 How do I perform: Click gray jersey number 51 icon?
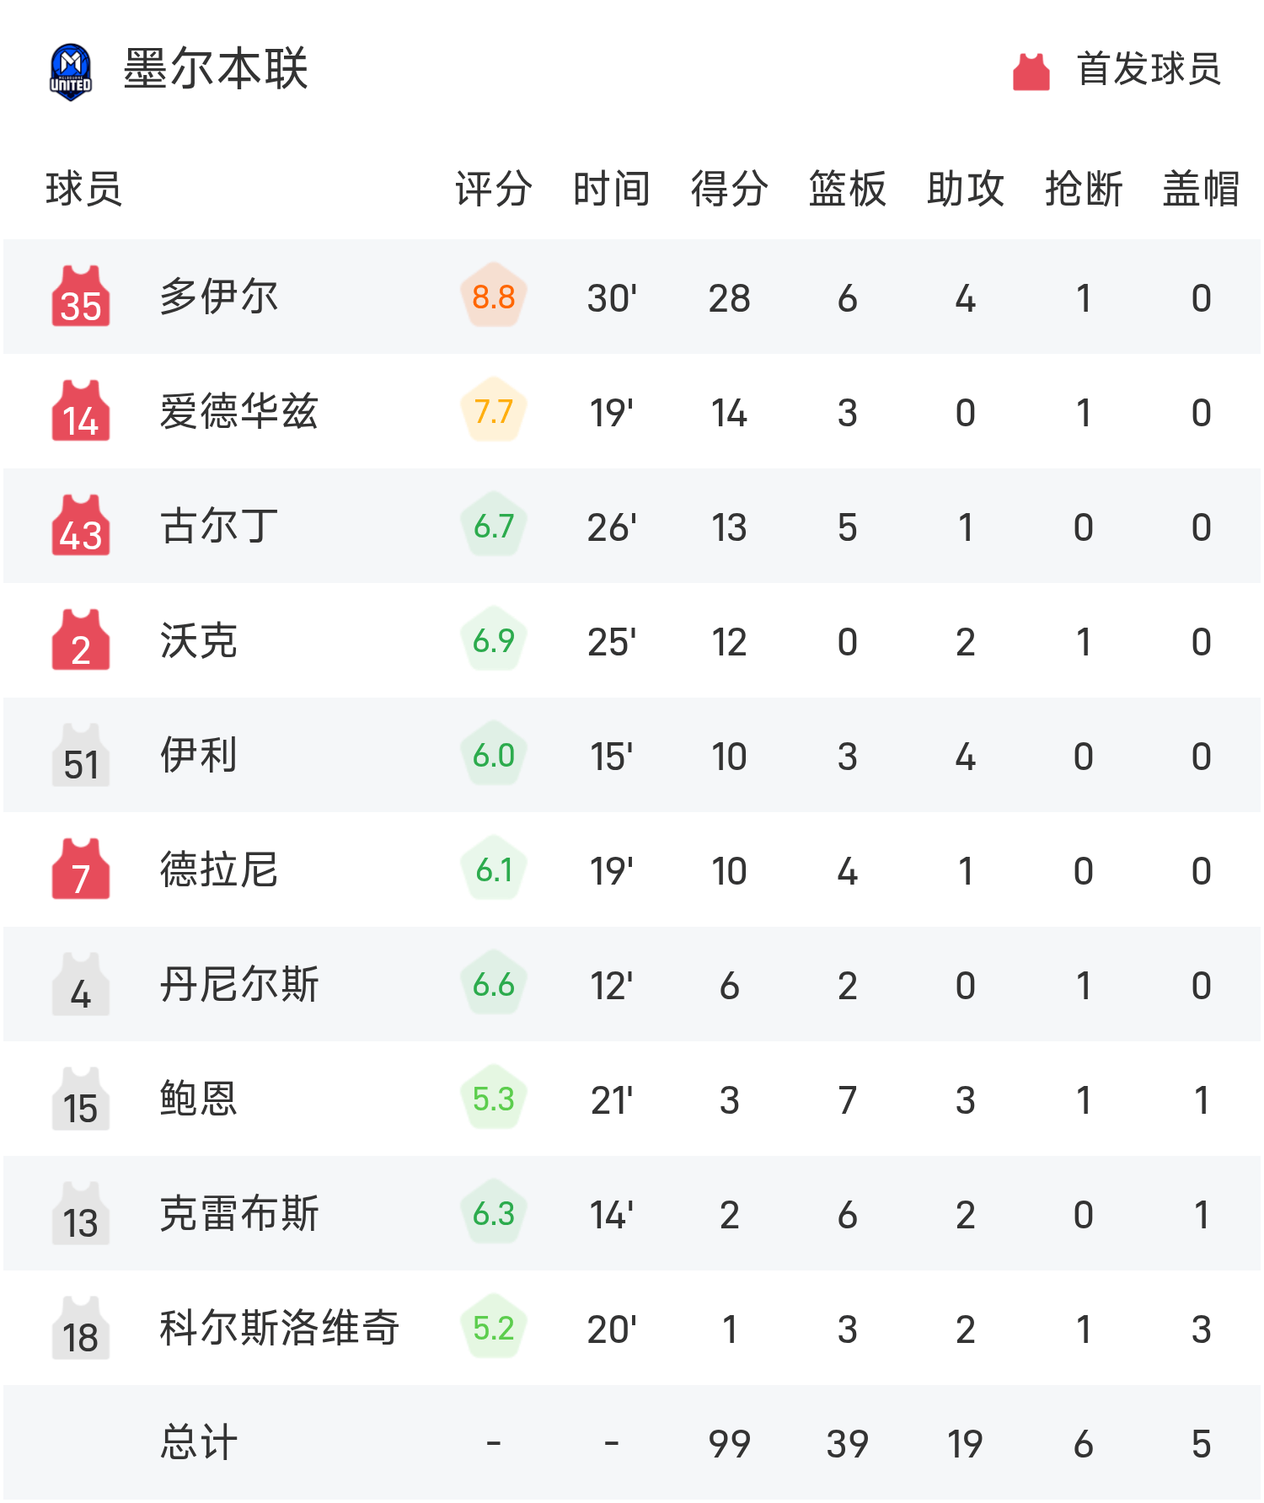81,756
